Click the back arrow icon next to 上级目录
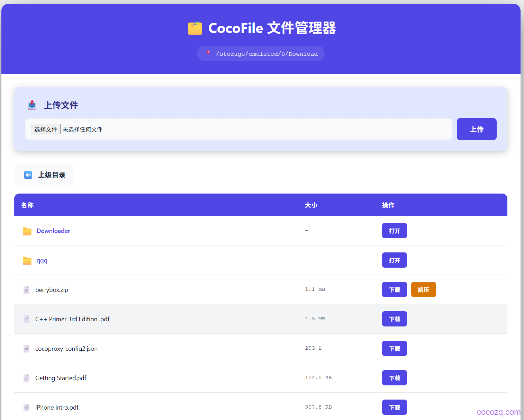The width and height of the screenshot is (524, 420). (28, 175)
